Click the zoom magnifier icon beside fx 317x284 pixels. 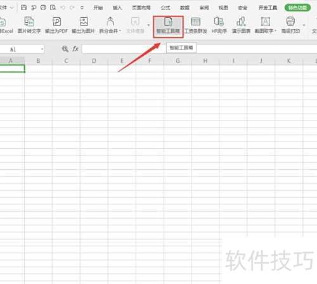pyautogui.click(x=65, y=49)
